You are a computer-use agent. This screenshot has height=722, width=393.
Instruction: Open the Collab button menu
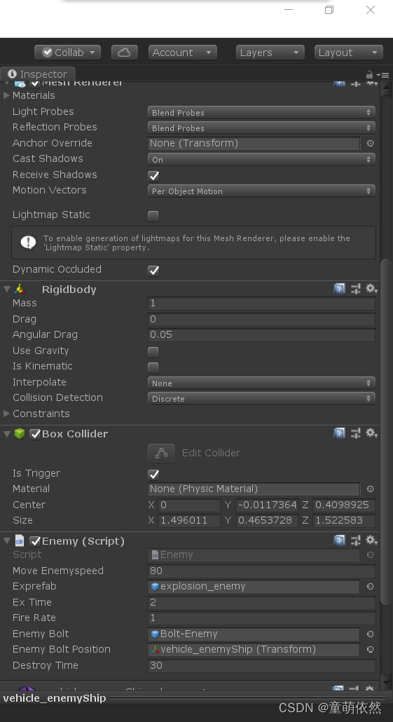point(67,53)
